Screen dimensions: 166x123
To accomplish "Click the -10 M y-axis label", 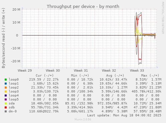I will 16,48.
